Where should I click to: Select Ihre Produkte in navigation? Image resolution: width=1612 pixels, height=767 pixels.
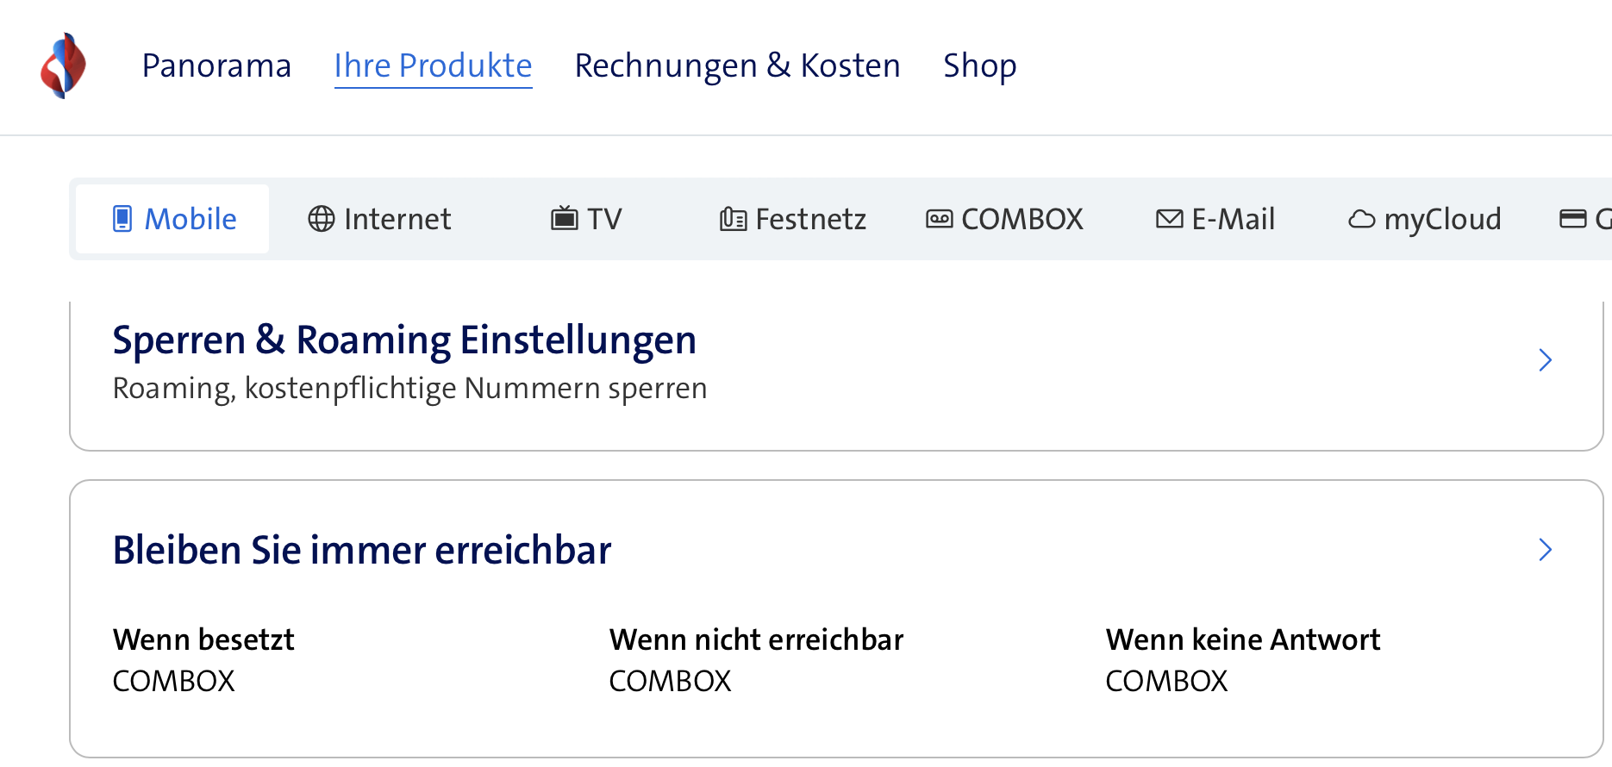[x=433, y=66]
